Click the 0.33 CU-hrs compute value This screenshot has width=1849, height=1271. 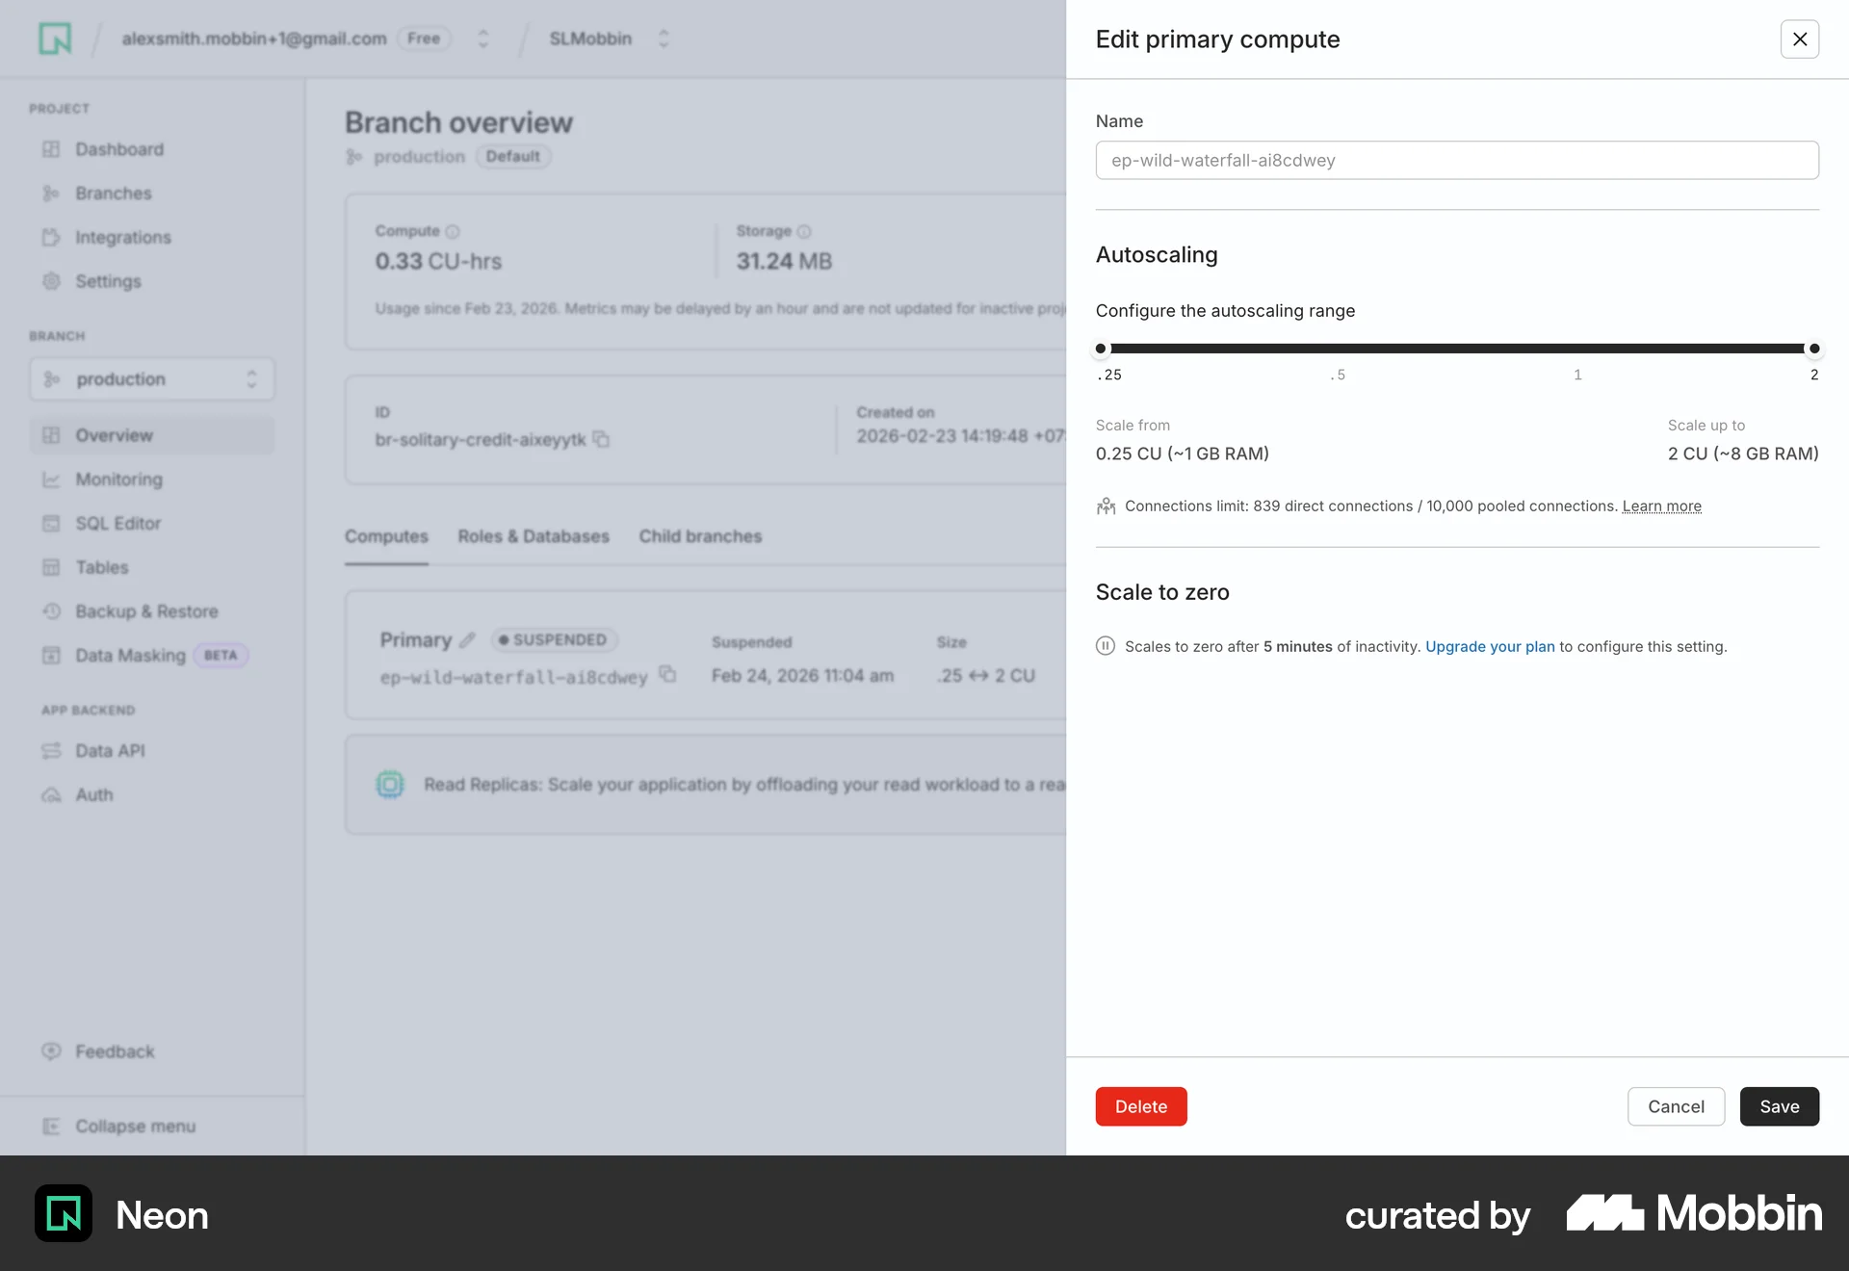tap(438, 262)
